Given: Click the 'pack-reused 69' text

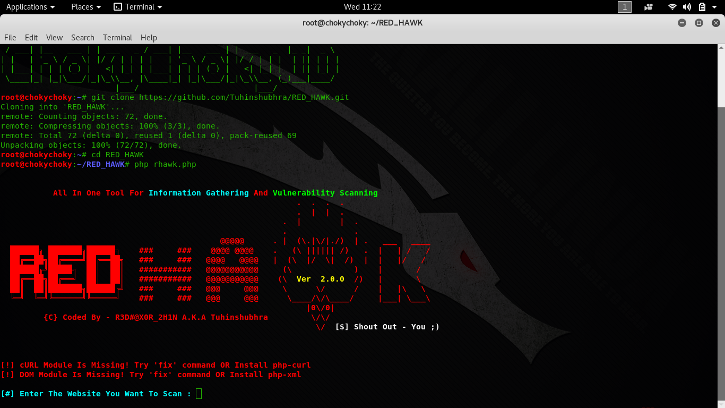Looking at the screenshot, I should tap(263, 136).
